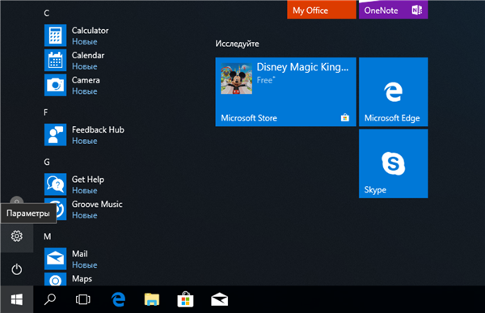Image resolution: width=485 pixels, height=313 pixels.
Task: Open Microsoft Store from taskbar
Action: [185, 299]
